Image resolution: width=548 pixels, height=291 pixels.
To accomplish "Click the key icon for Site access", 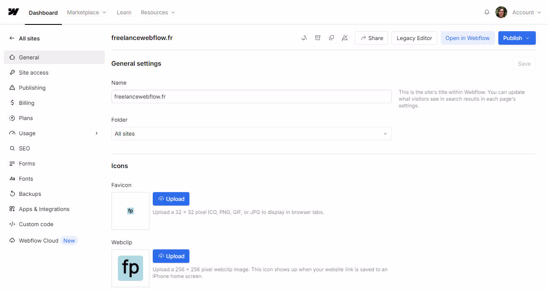I will pyautogui.click(x=12, y=72).
